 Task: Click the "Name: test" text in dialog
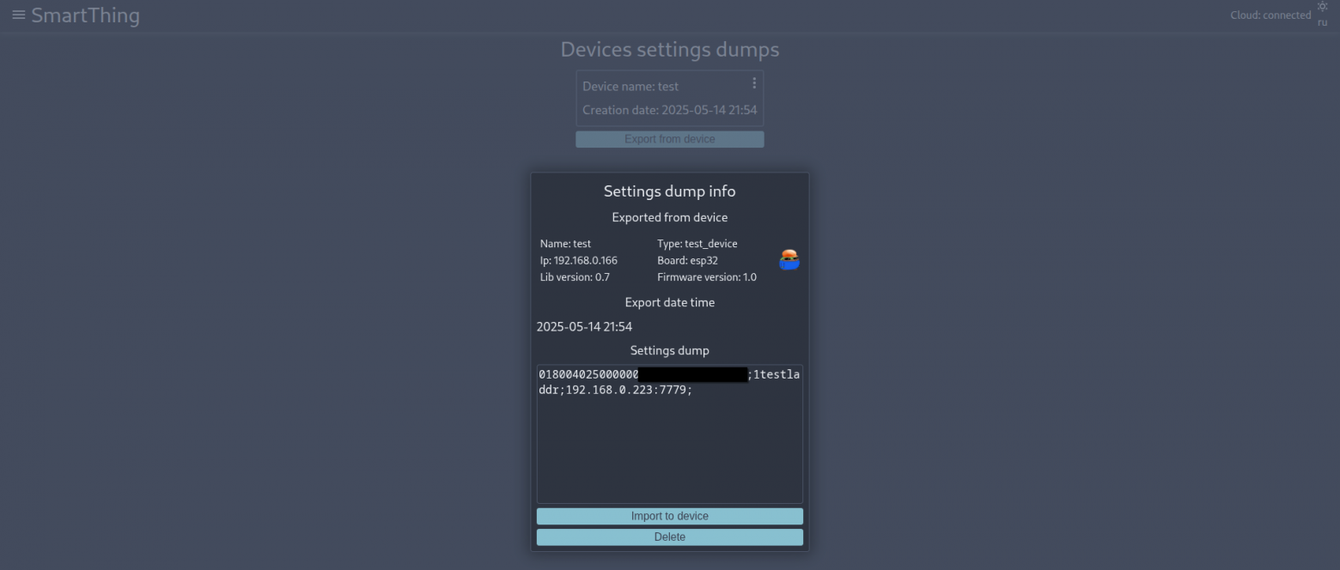tap(565, 244)
